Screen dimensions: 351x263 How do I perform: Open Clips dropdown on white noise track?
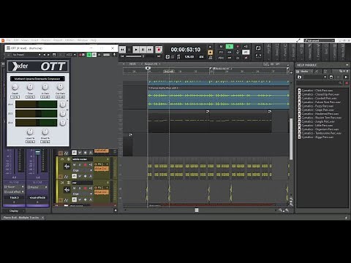[x=83, y=170]
